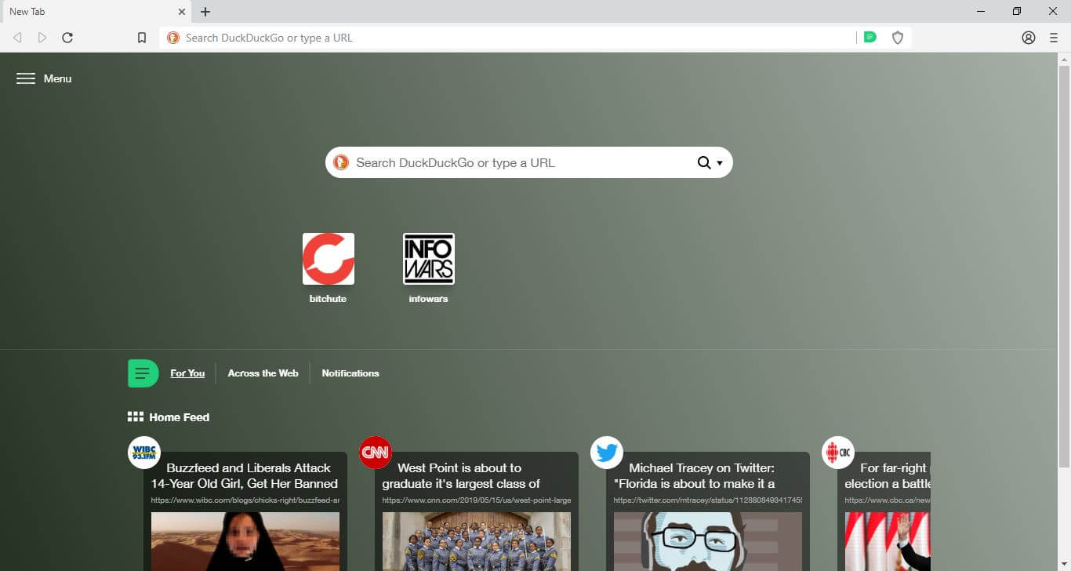
Task: Open the browser main menu icon
Action: coord(1054,38)
